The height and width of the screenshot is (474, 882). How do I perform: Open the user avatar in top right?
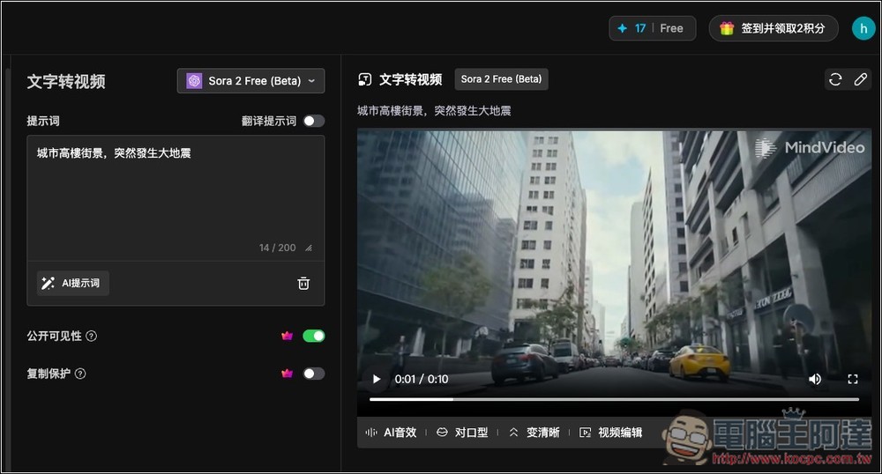[863, 28]
